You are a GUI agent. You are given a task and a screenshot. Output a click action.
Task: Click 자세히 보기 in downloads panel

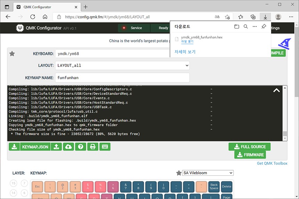185,52
